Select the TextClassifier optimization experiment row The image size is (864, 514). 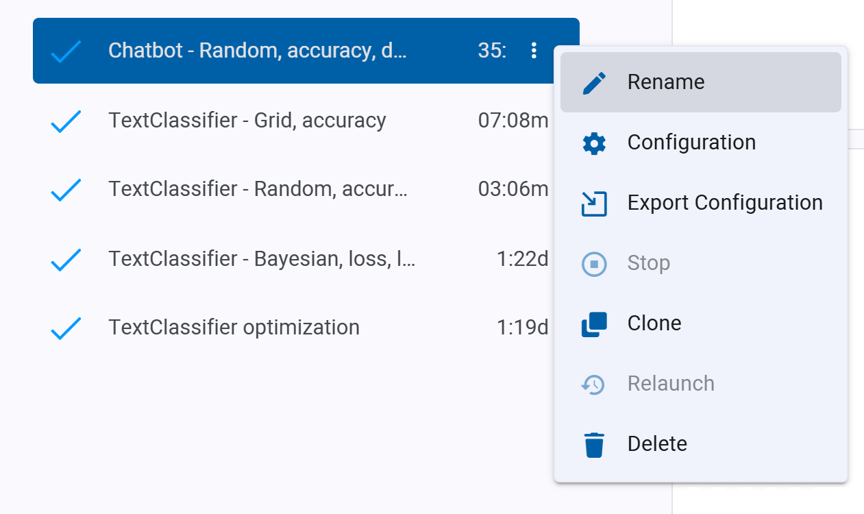(233, 328)
